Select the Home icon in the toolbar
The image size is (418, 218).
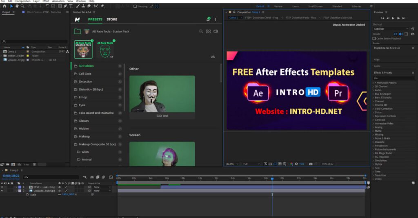pos(4,6)
